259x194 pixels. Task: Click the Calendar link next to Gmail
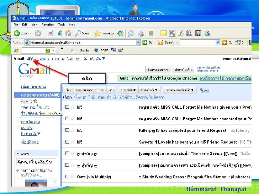point(31,58)
